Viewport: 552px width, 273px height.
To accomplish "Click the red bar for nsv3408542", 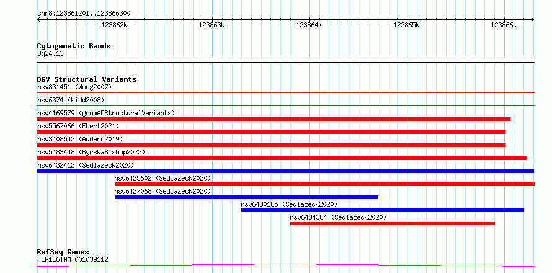I will (x=271, y=145).
